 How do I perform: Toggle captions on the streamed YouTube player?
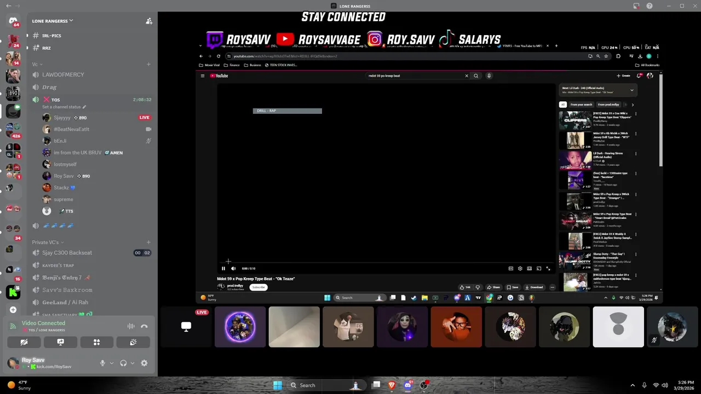(510, 269)
